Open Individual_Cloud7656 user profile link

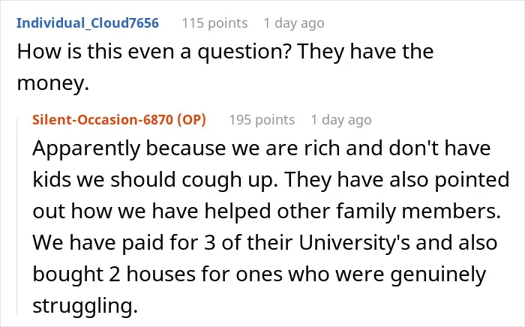(x=88, y=23)
